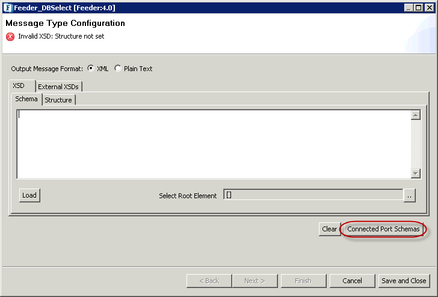Minimize the Feeder_DBSelect window

click(x=409, y=8)
